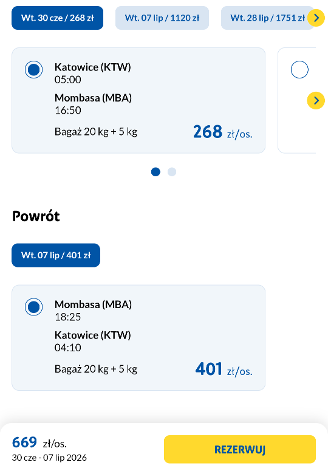Select the unselected radio on the second flight card
The width and height of the screenshot is (328, 468).
[x=299, y=69]
